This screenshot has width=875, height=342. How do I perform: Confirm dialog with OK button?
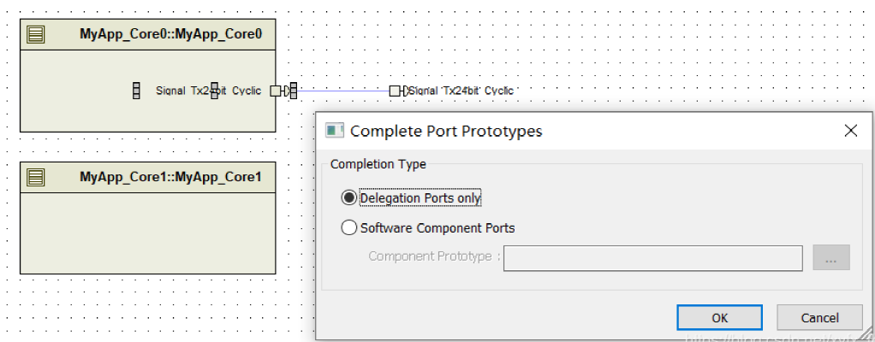[719, 317]
